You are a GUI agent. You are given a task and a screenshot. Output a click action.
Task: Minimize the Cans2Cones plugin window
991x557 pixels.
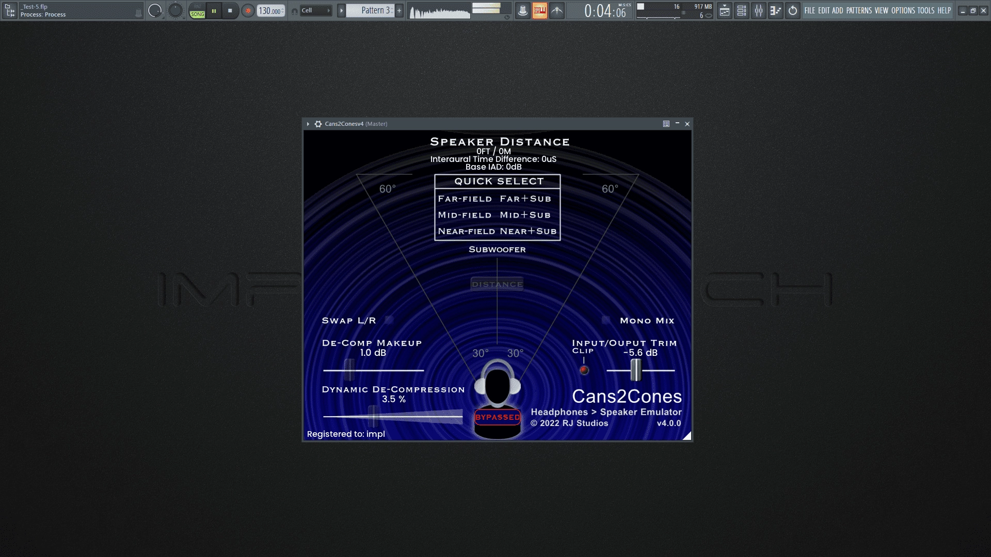tap(677, 124)
